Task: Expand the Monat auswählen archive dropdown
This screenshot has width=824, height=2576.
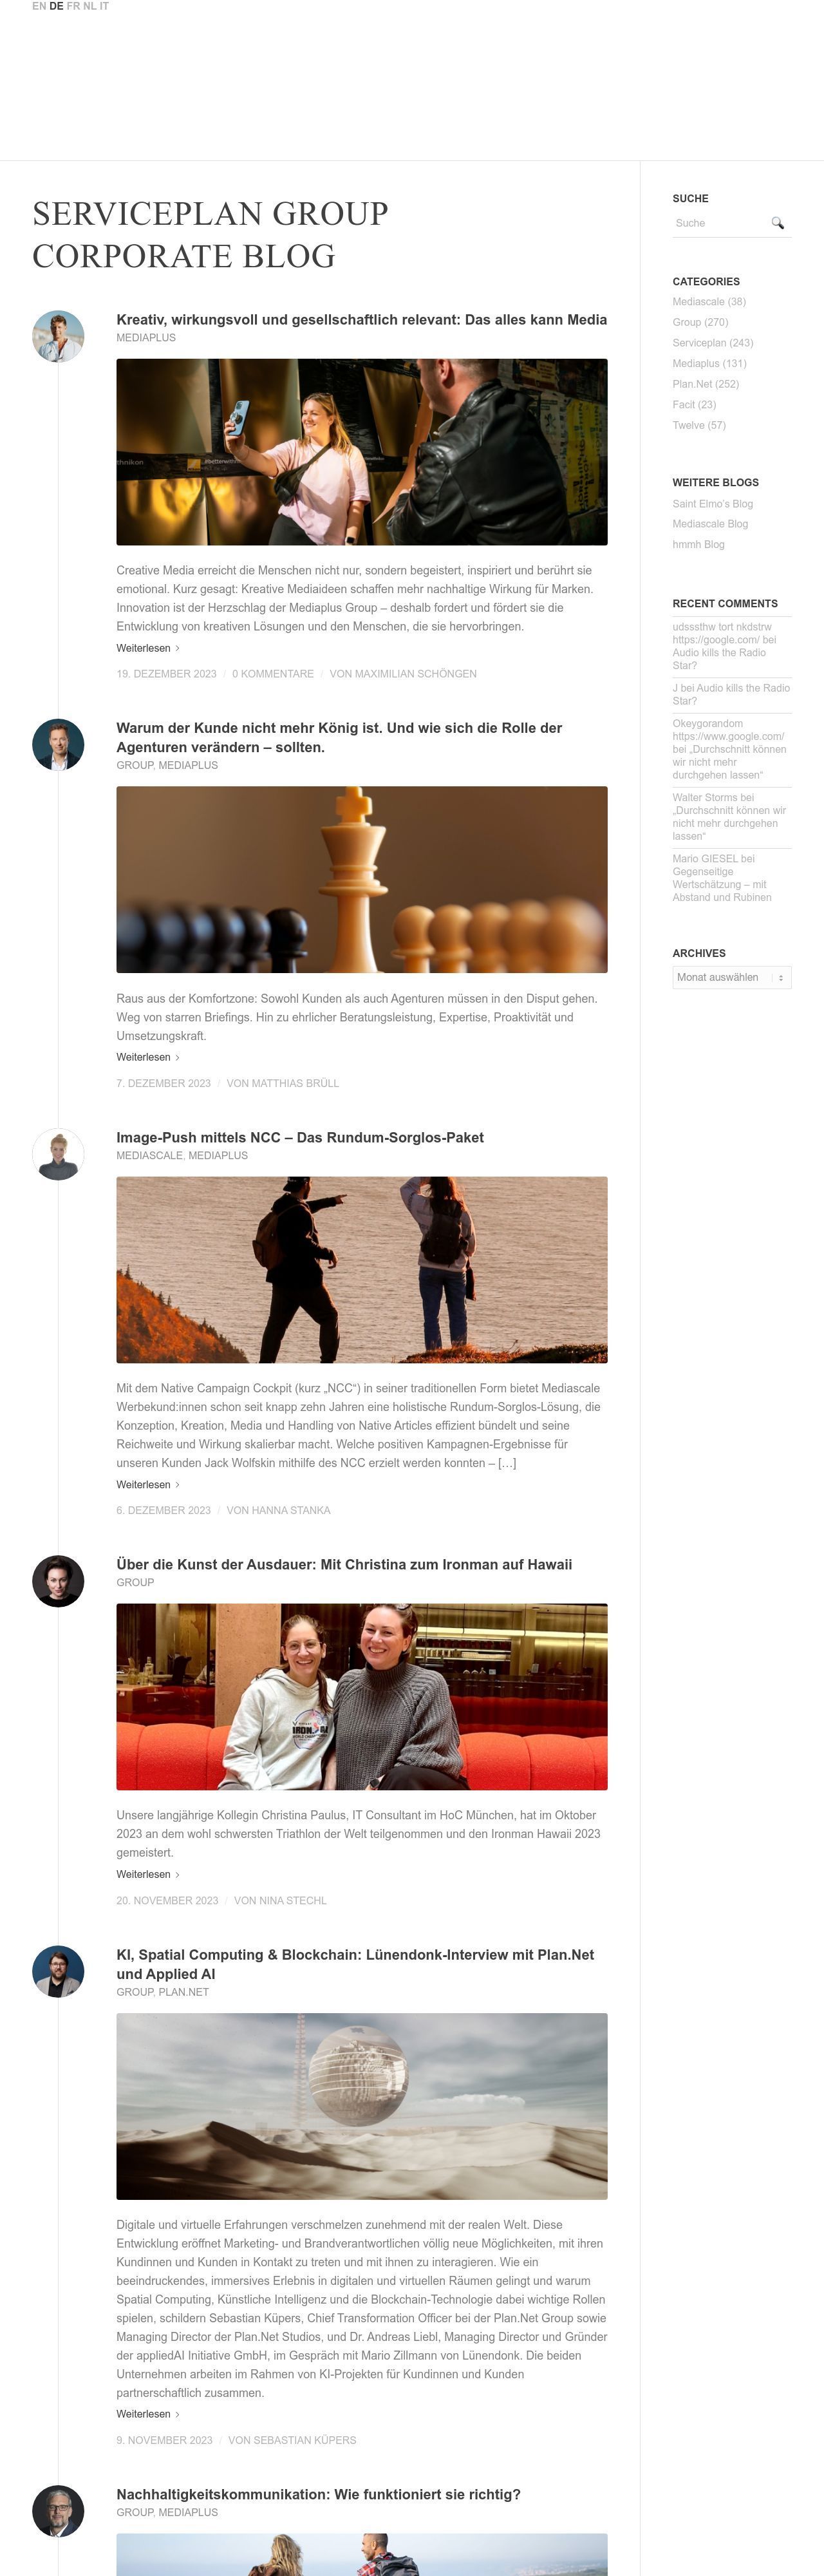Action: pyautogui.click(x=731, y=977)
